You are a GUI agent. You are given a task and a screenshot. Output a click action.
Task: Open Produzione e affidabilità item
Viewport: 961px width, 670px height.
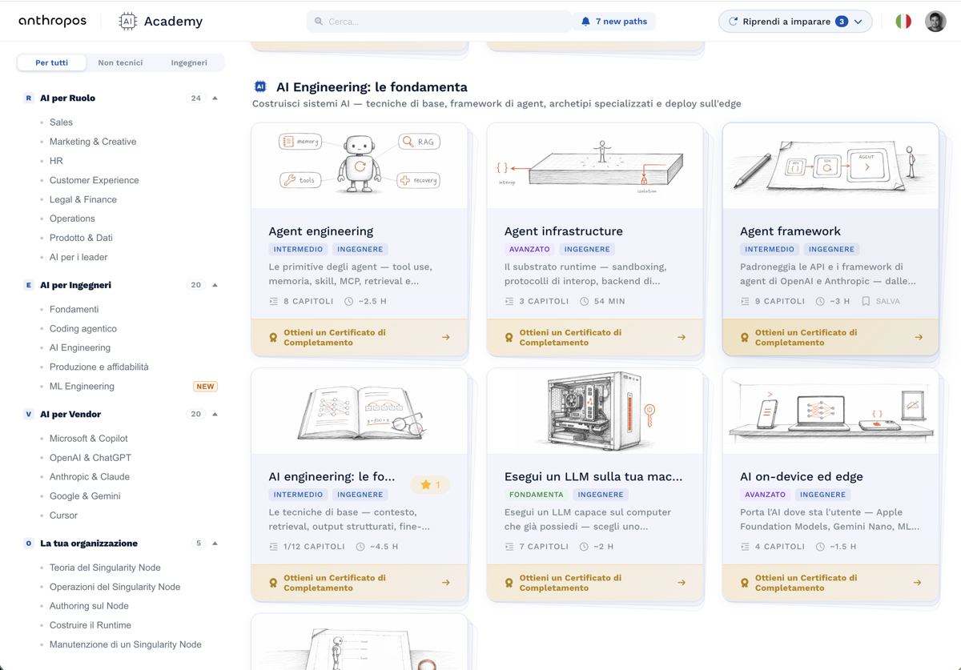coord(99,367)
